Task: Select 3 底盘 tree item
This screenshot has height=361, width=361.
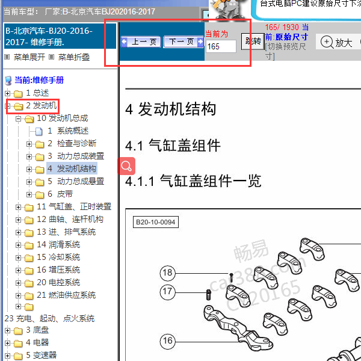Action: (x=37, y=330)
